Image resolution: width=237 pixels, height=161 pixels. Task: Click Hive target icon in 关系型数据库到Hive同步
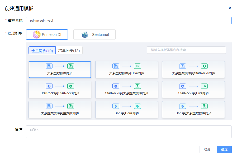click(137, 66)
